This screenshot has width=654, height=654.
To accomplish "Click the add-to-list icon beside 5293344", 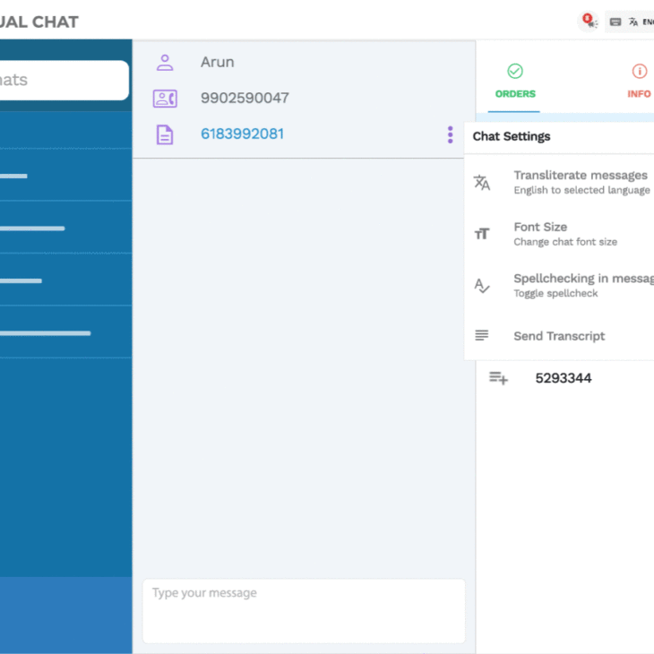I will [x=498, y=378].
